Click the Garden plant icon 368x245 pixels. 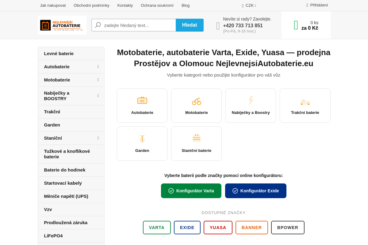coord(142,138)
